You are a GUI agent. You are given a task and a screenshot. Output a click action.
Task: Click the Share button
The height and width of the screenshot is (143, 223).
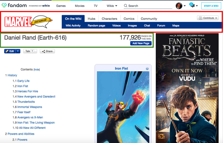(x=47, y=51)
